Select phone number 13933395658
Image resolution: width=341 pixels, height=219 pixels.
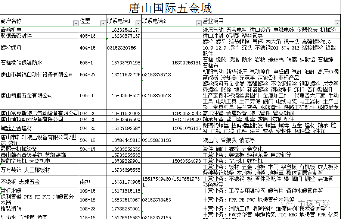[x=124, y=169]
